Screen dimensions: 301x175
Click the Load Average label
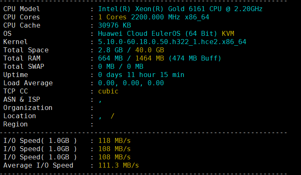point(28,83)
